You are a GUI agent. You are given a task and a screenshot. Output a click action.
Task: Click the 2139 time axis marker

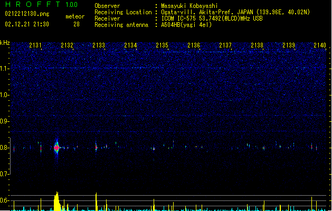point(289,45)
